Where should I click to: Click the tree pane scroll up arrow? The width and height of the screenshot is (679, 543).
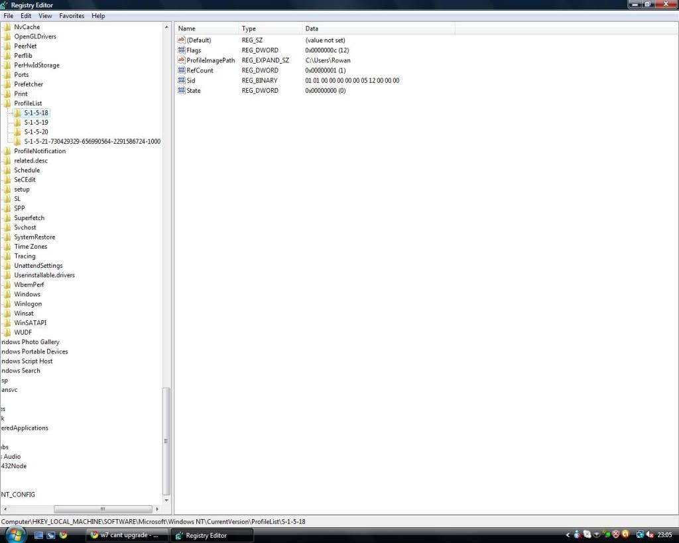[x=166, y=27]
